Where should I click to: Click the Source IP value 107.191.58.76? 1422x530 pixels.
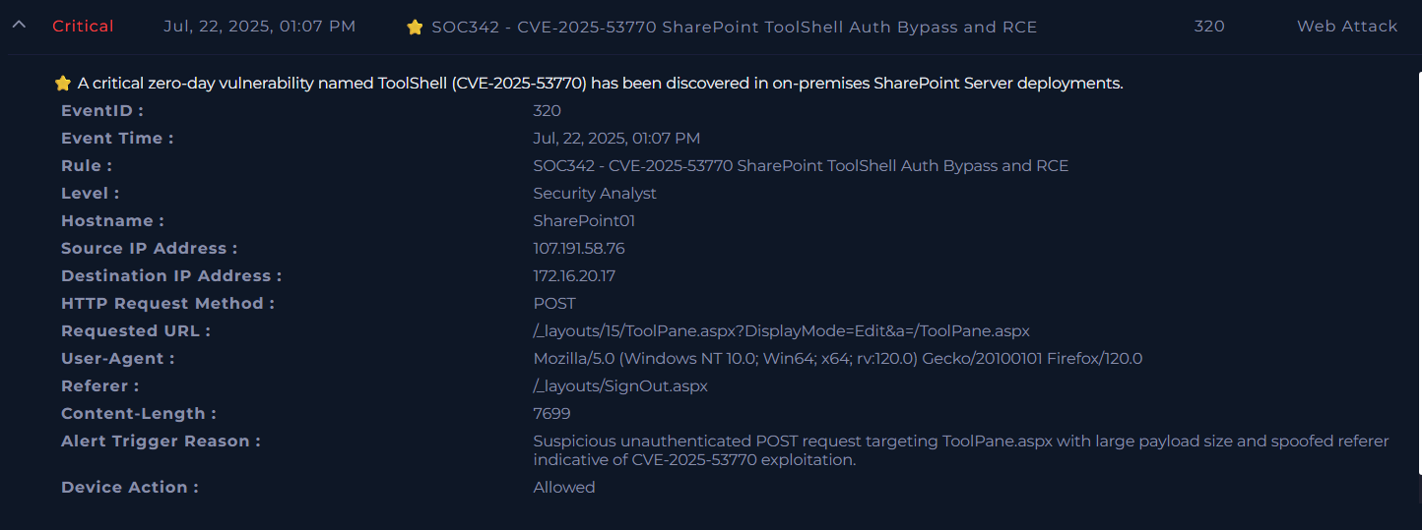[578, 249]
